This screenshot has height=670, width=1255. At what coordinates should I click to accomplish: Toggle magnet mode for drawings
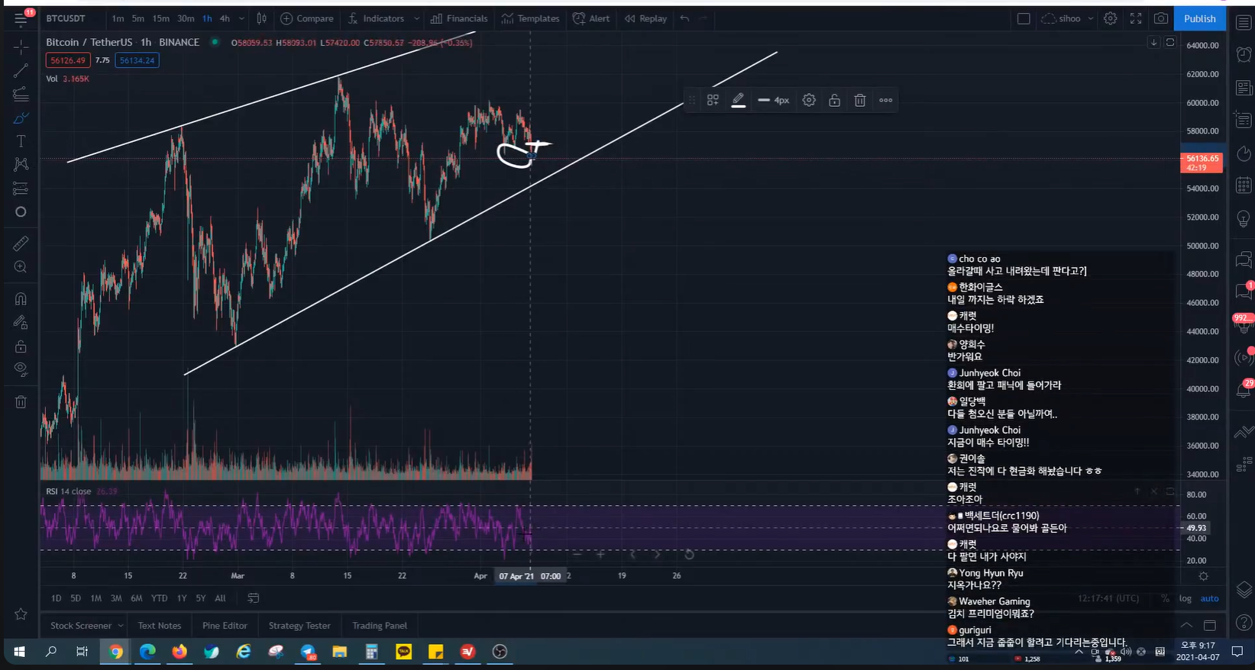(21, 299)
